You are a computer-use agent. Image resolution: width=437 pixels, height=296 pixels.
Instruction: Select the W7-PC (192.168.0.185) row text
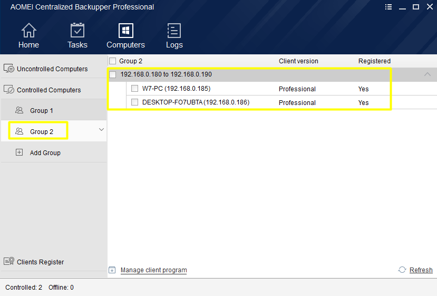pos(176,89)
